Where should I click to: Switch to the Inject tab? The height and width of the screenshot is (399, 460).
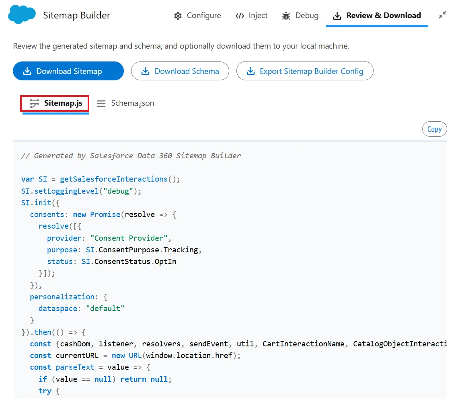[251, 16]
